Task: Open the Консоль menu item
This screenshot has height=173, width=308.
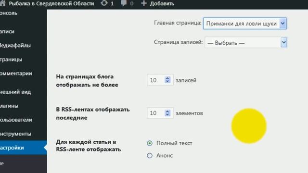Action: point(9,13)
